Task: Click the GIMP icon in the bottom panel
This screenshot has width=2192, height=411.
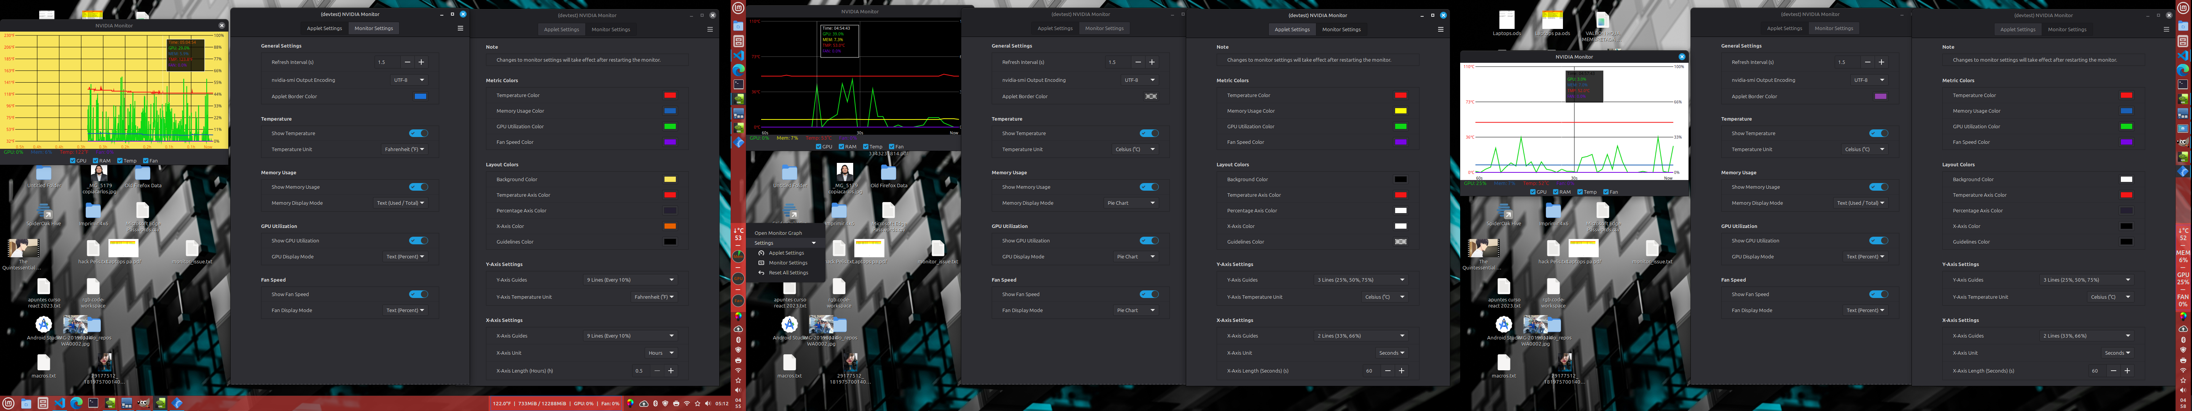Action: [x=143, y=403]
